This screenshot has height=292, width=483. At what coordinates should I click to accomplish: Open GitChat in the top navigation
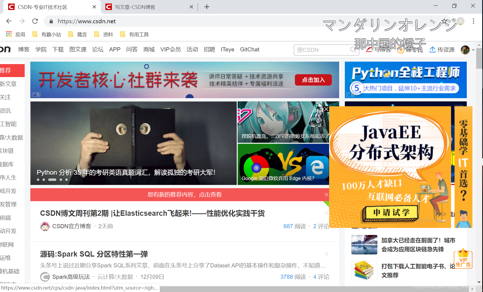click(x=250, y=49)
